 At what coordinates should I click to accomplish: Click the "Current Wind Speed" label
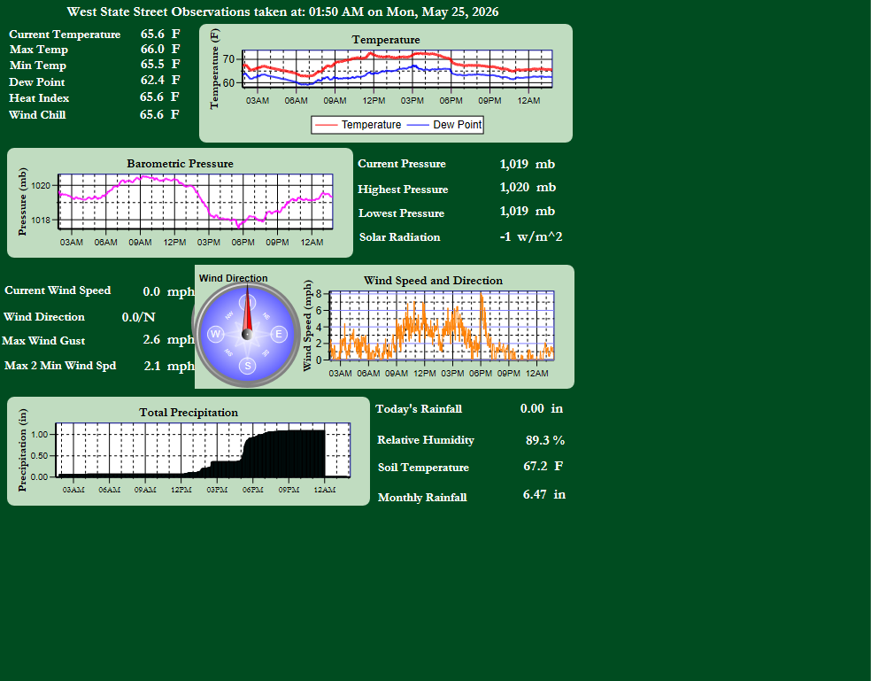[58, 290]
